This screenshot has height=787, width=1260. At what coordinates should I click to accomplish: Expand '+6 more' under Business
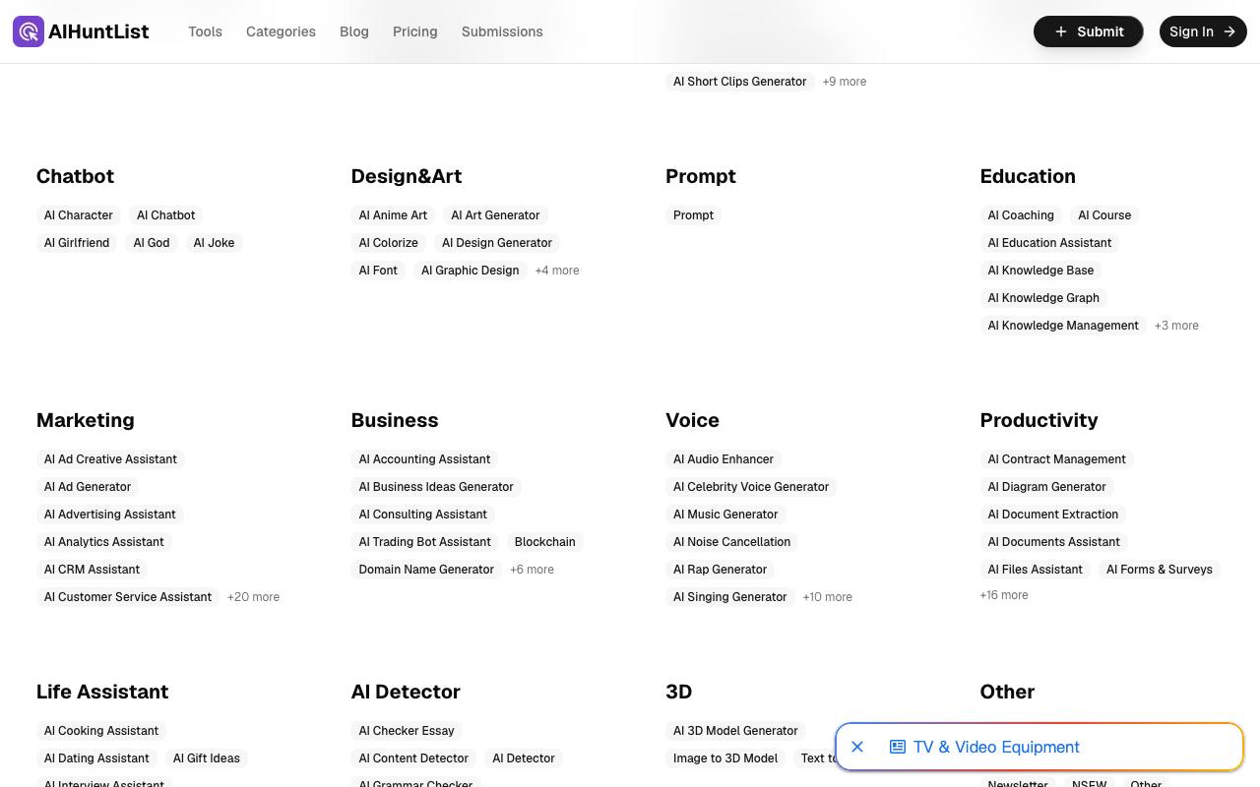[532, 570]
